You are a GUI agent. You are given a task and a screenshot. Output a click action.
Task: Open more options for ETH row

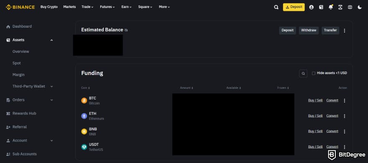pos(345,116)
